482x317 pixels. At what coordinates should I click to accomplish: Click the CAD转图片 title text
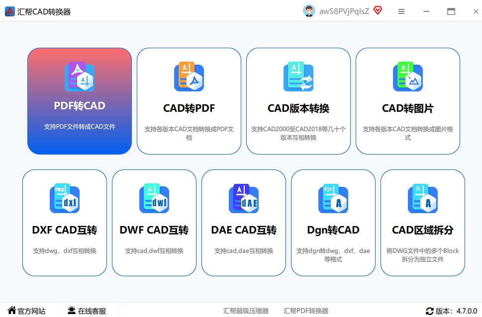coord(408,108)
